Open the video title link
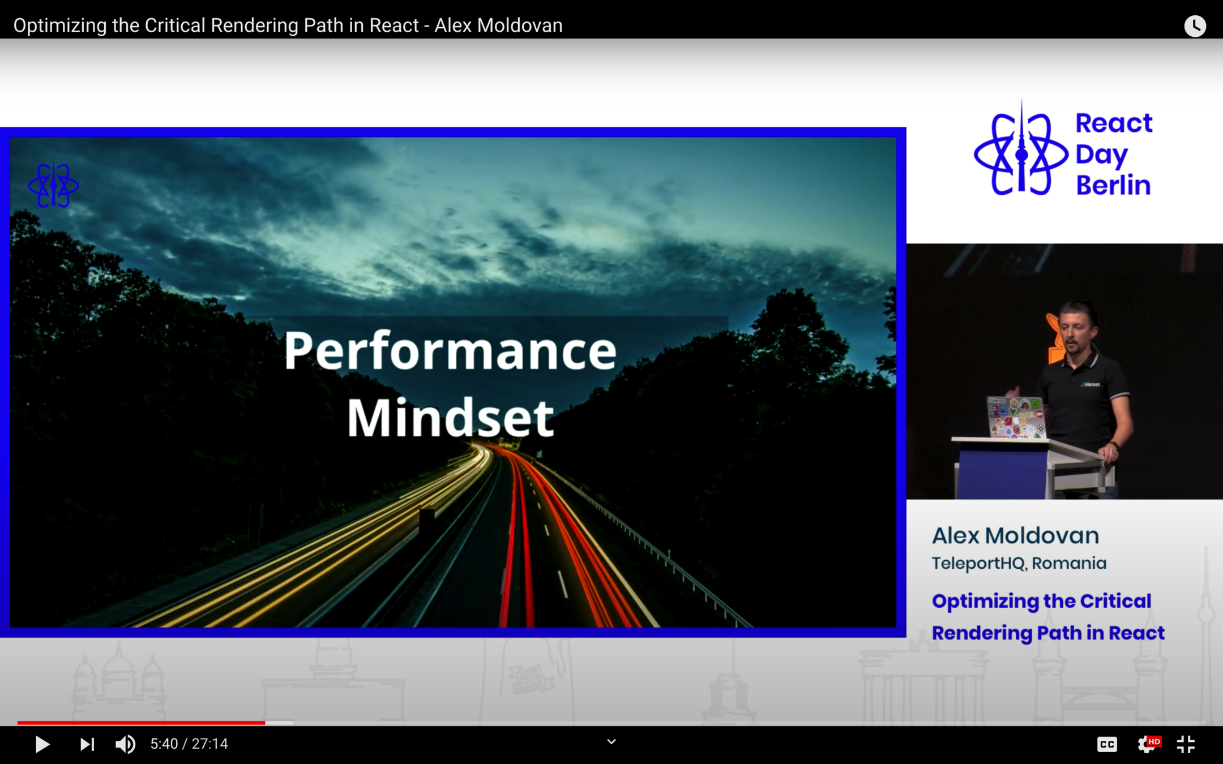1223x764 pixels. point(288,25)
